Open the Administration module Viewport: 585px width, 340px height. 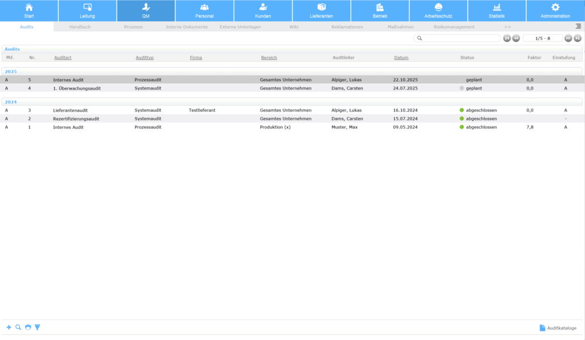click(555, 11)
